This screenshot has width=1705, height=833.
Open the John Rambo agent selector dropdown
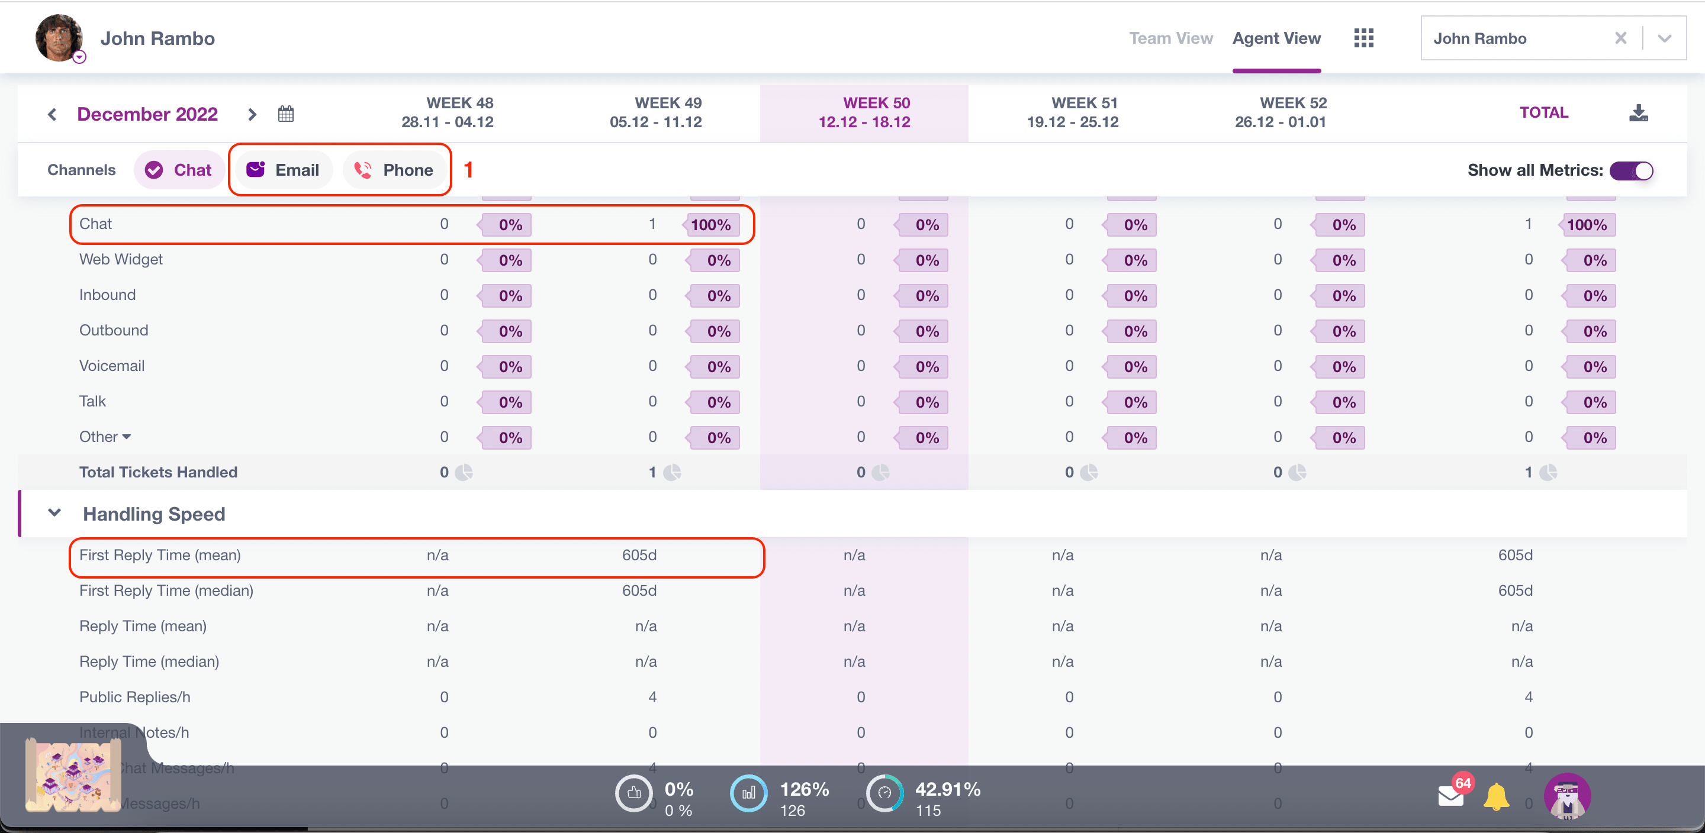tap(1665, 39)
